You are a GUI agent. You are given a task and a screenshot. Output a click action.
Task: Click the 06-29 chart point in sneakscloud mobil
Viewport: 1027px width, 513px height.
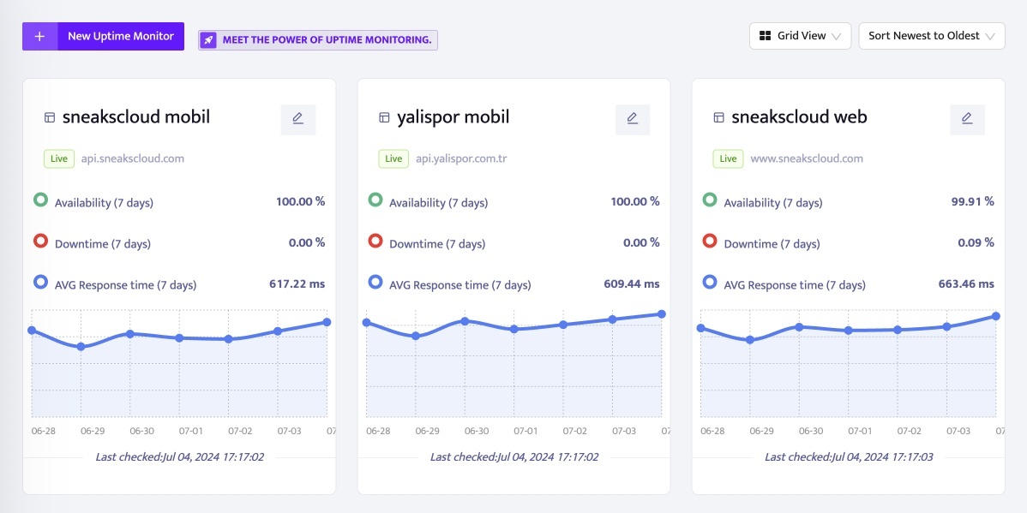[81, 346]
